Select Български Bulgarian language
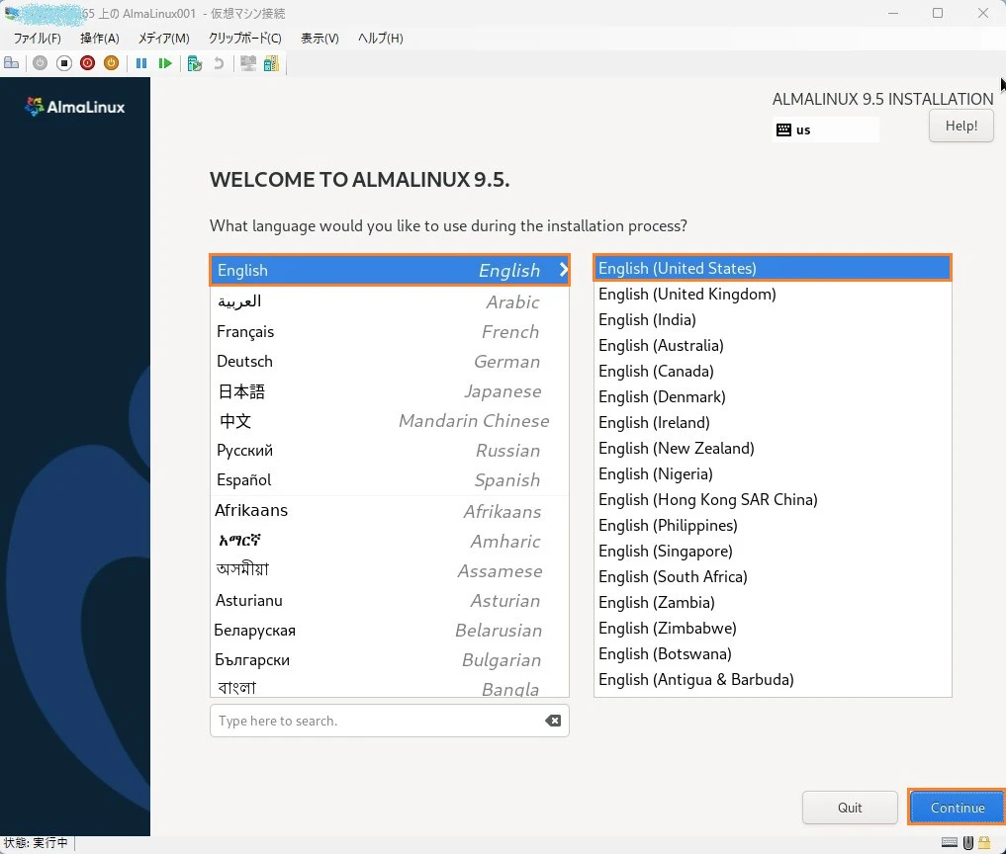This screenshot has width=1006, height=854. point(390,659)
